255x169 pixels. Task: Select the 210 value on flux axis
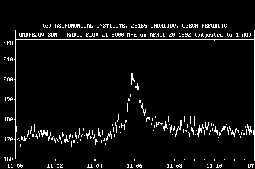coord(8,59)
